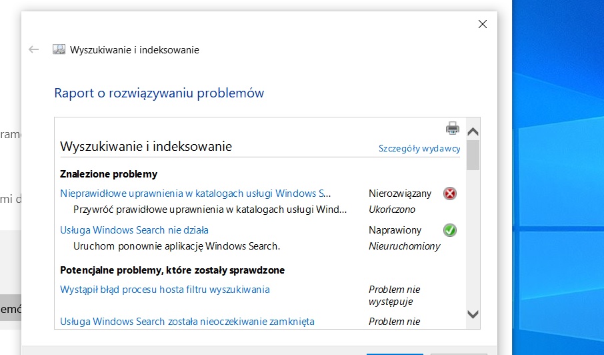604x355 pixels.
Task: Click the 'Nierozwiązany' status text
Action: 400,194
